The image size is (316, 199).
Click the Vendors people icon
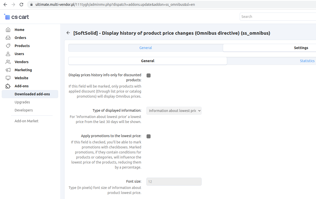(x=8, y=62)
